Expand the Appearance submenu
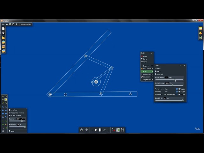Image resolution: width=204 pixels, height=153 pixels. point(147,69)
